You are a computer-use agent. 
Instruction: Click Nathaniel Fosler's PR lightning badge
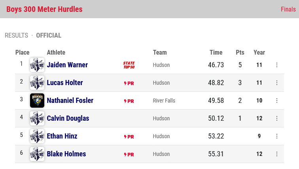click(129, 101)
